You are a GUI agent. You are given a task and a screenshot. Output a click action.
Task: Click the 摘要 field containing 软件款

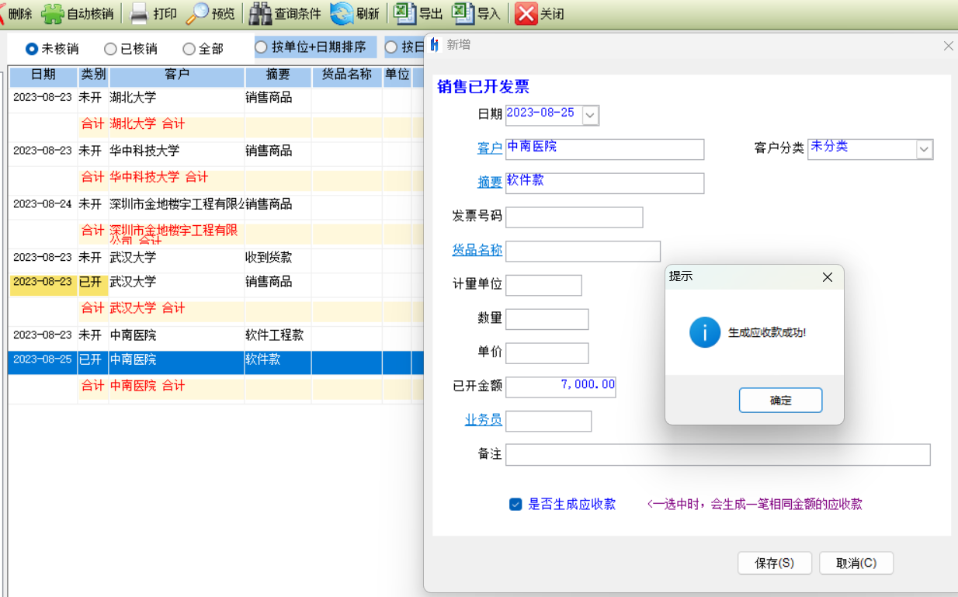point(605,183)
